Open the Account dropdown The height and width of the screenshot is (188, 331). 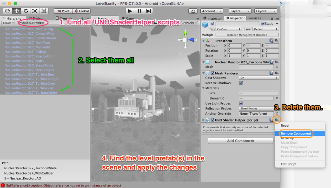211,11
